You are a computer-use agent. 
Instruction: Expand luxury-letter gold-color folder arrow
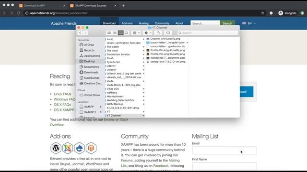tap(187, 43)
